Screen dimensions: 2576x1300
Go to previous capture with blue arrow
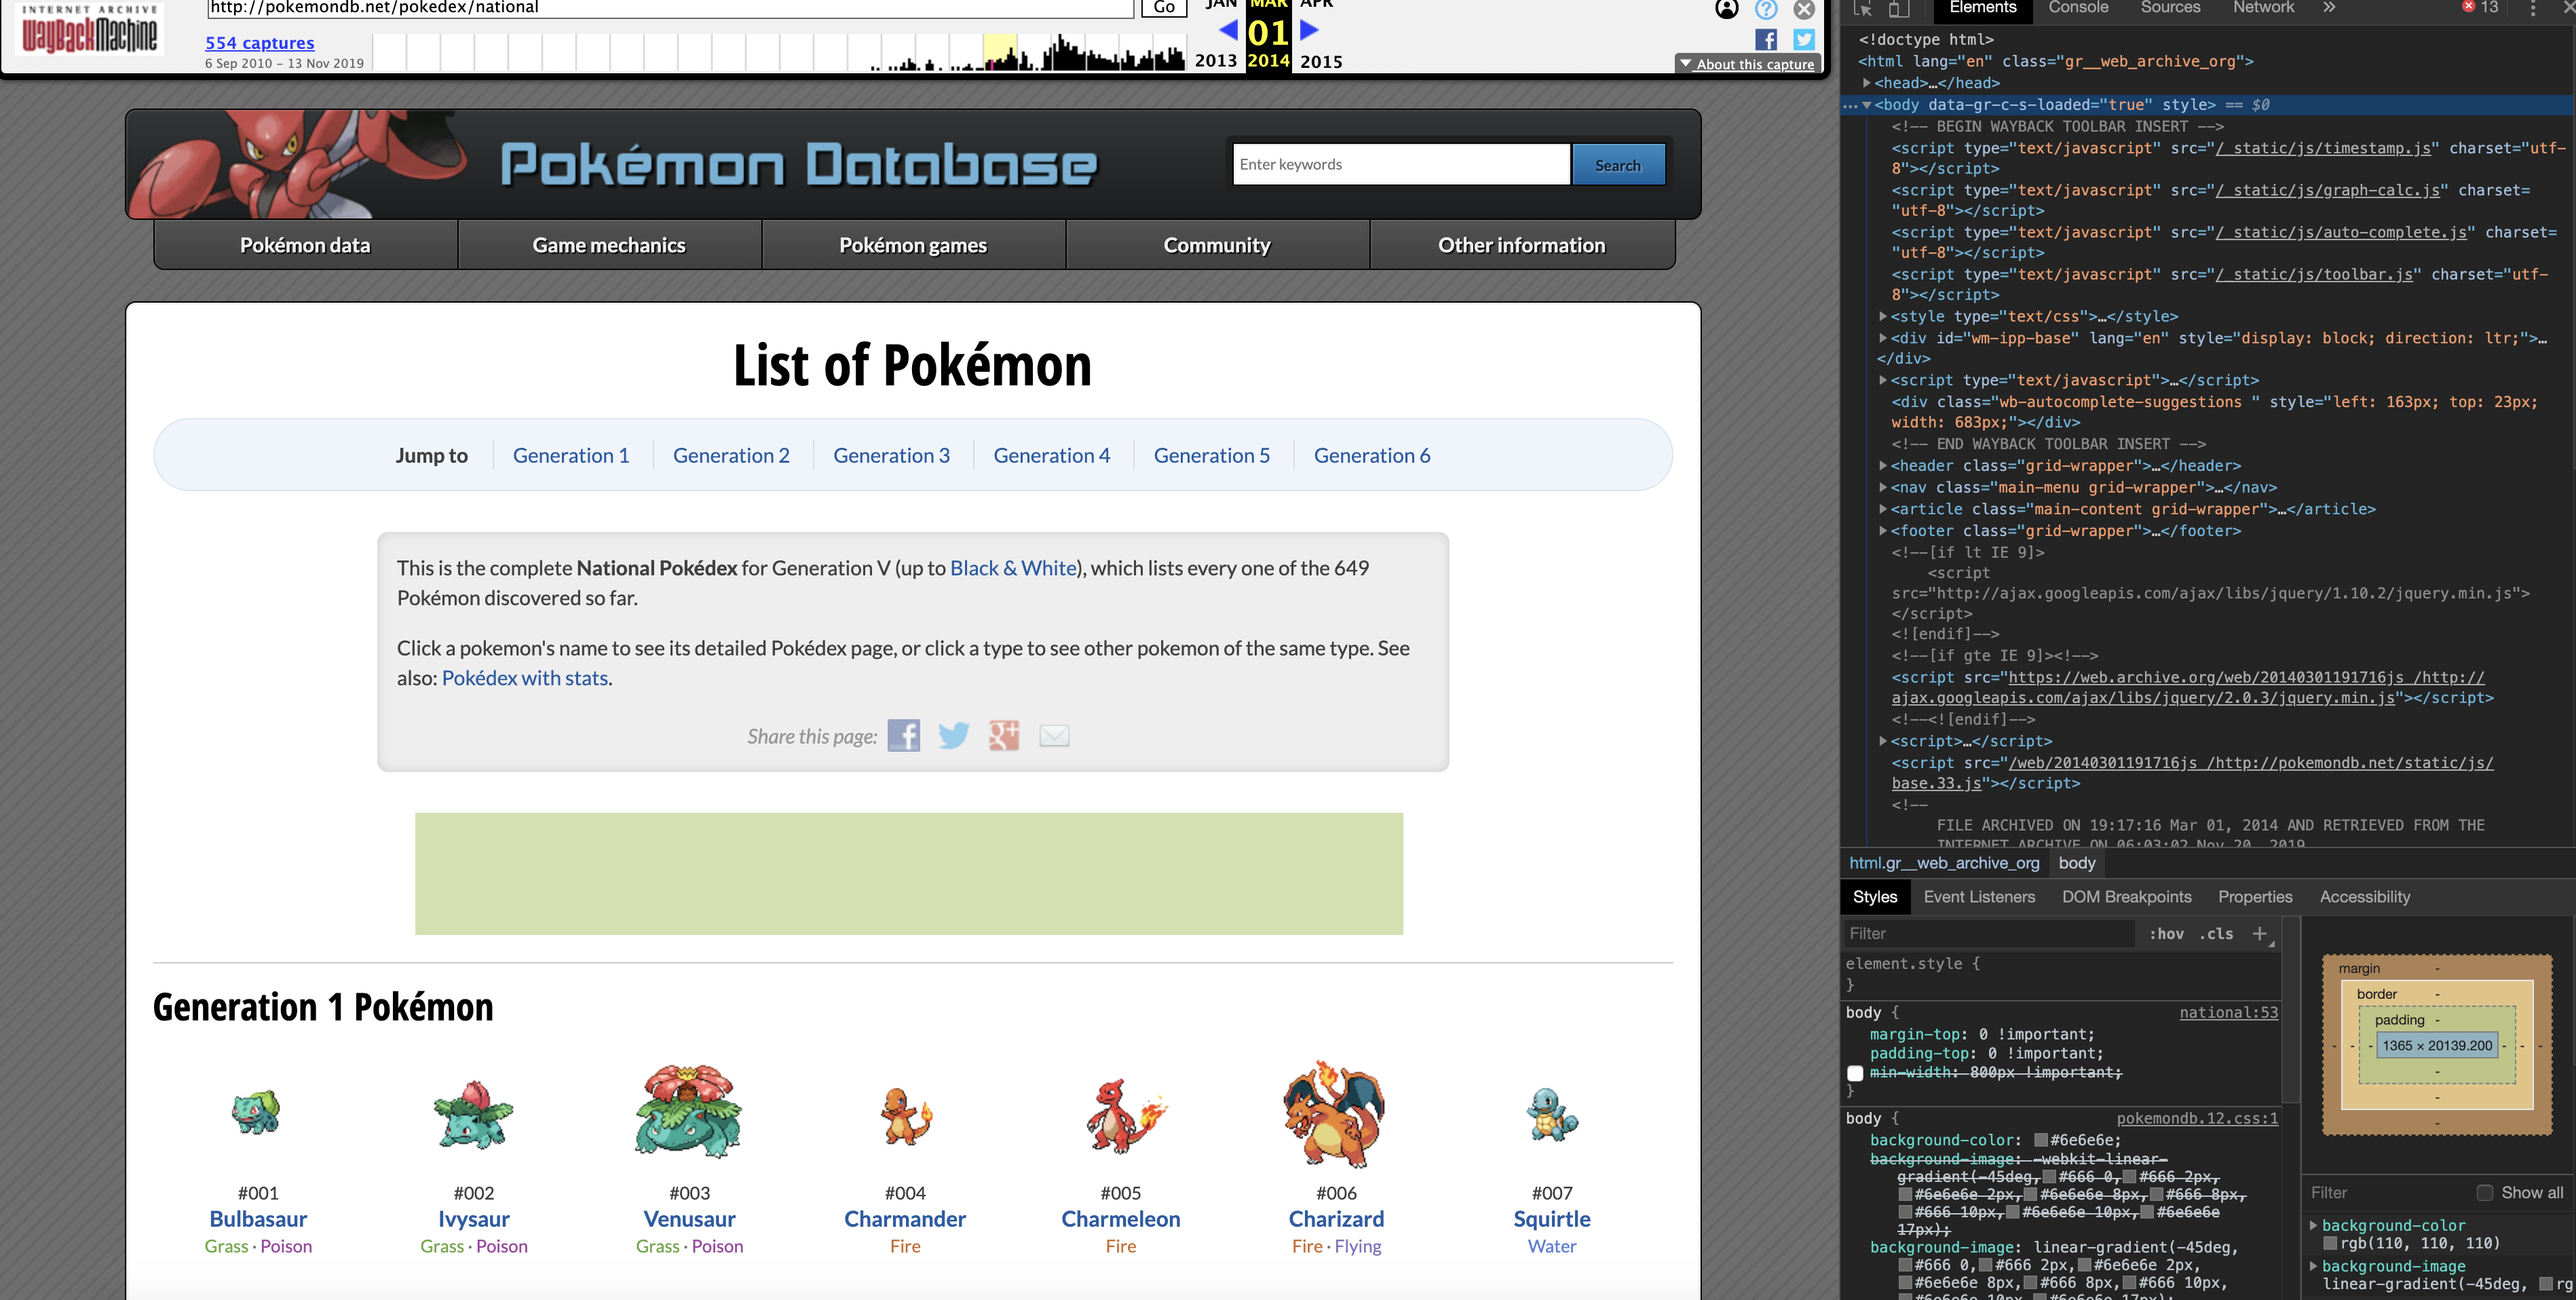1228,30
